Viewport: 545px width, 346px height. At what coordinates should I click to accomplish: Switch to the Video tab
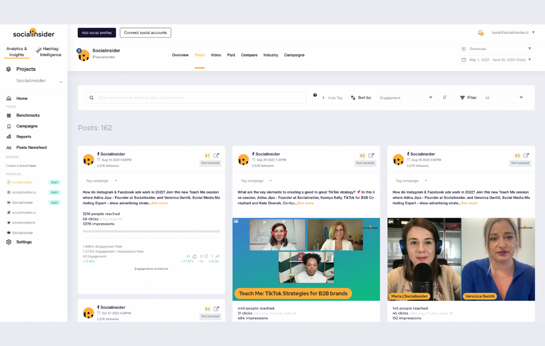click(x=216, y=55)
